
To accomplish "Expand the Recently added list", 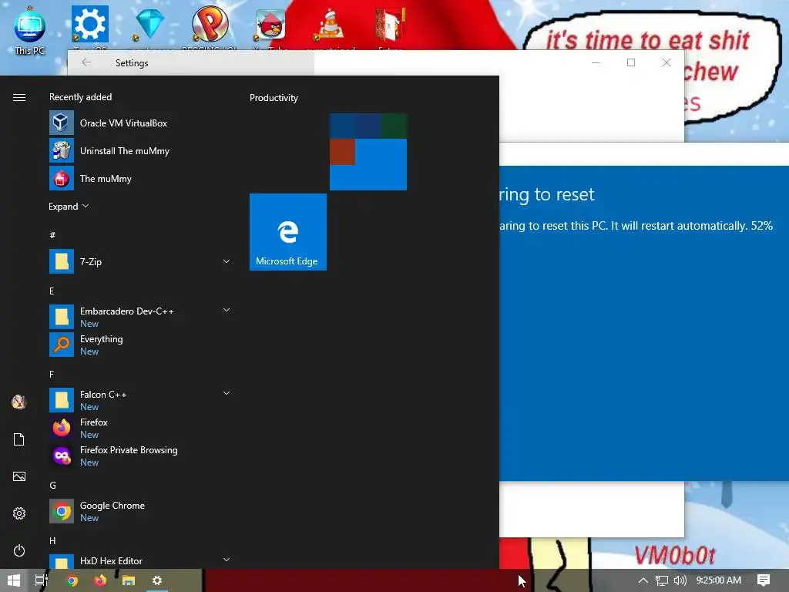I will pos(69,207).
